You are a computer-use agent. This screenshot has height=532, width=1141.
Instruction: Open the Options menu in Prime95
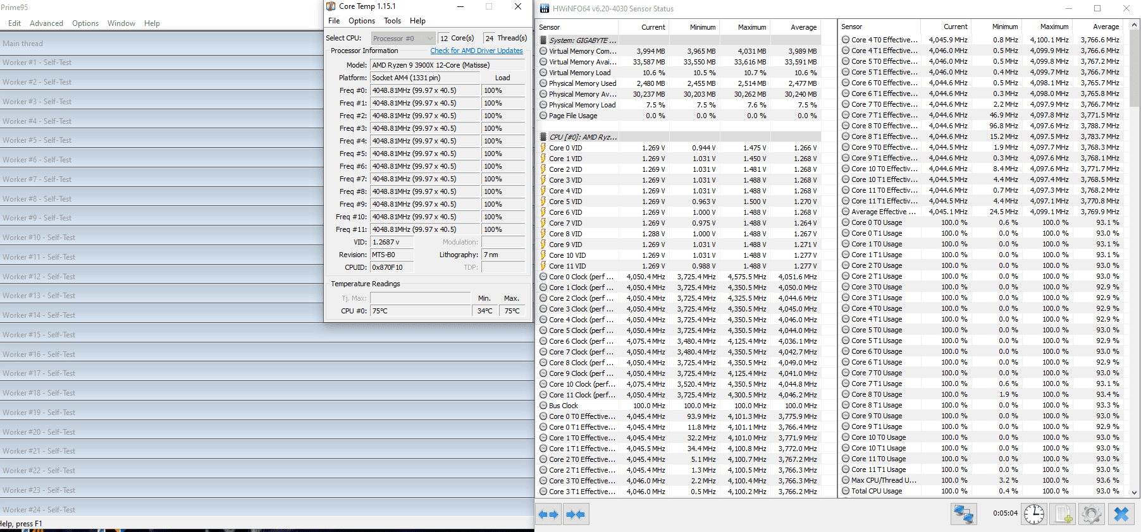click(x=85, y=23)
